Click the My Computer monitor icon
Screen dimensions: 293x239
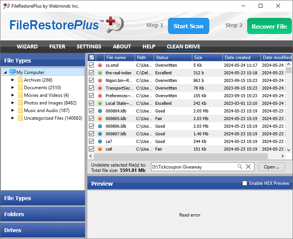click(x=13, y=72)
